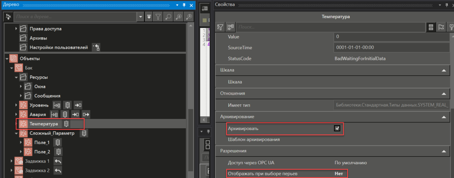The image size is (454, 178).
Task: Collapse the Архивирование section header
Action: pos(443,116)
